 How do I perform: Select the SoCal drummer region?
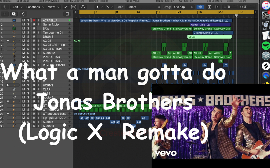(x=209, y=37)
